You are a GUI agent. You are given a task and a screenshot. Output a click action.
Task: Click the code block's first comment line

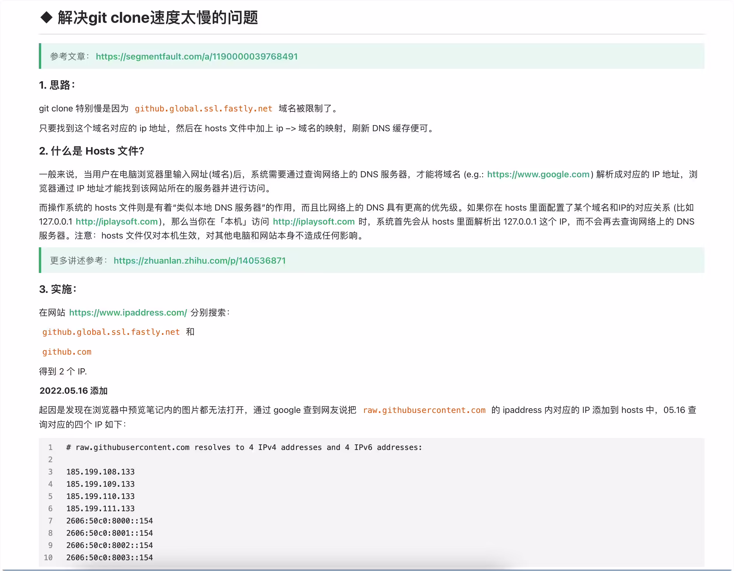(x=244, y=447)
